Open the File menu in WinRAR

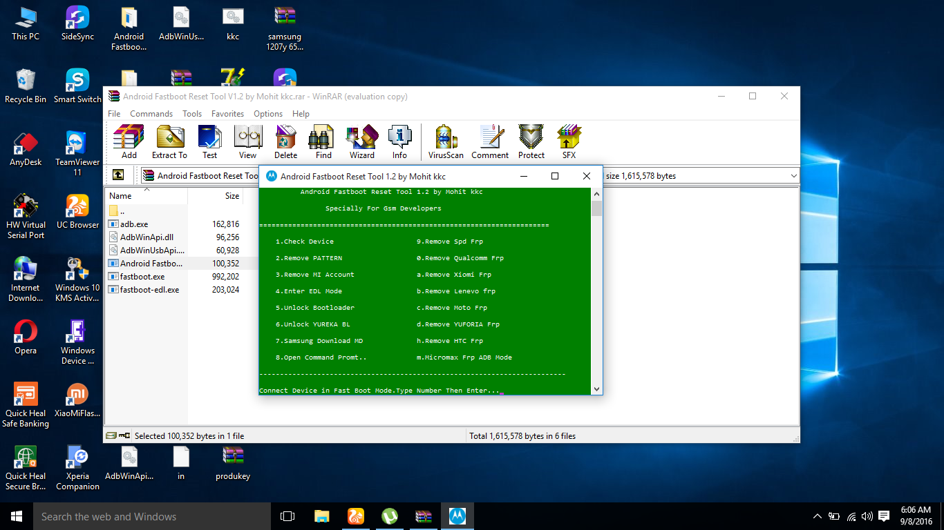tap(114, 114)
